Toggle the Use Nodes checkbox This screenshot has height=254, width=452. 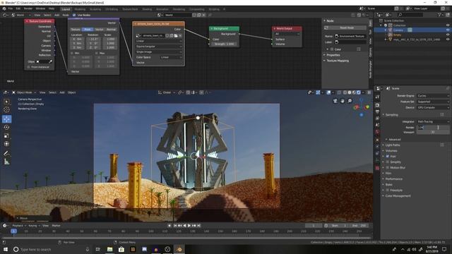[74, 15]
